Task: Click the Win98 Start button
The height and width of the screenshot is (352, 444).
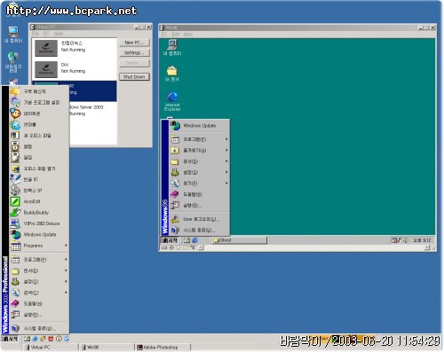Action: click(170, 240)
